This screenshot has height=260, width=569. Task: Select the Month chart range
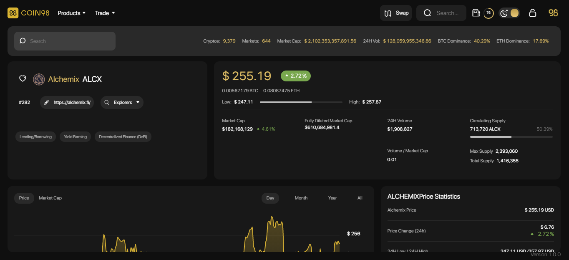tap(301, 198)
